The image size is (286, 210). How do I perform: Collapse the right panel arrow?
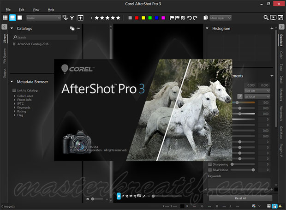(281, 27)
